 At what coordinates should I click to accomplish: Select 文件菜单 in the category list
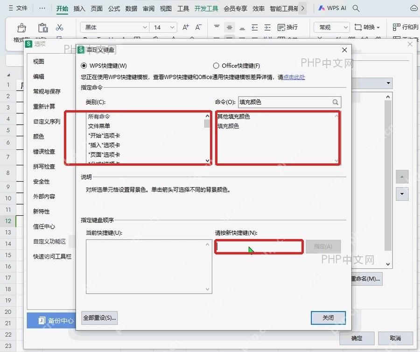pyautogui.click(x=99, y=126)
